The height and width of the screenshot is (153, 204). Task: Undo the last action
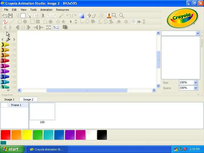(69, 16)
